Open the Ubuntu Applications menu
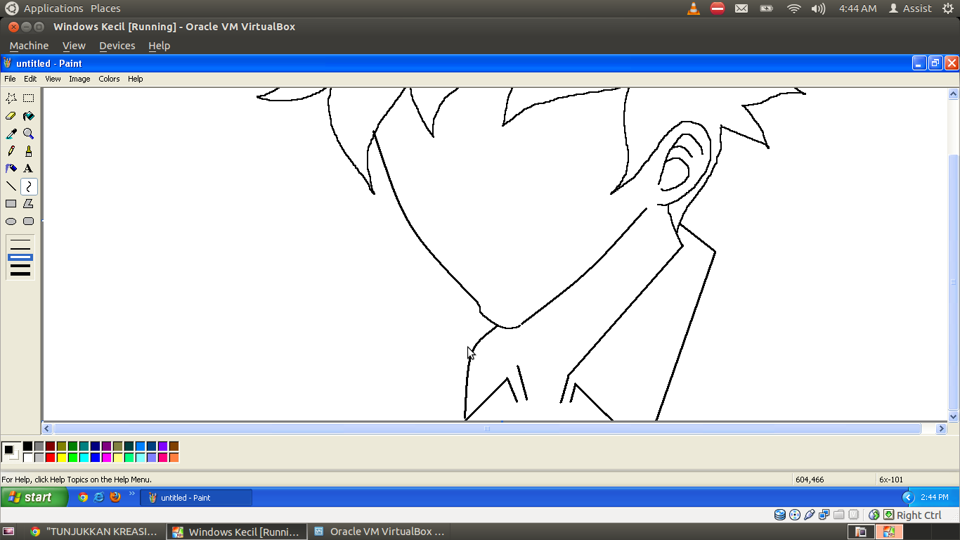 tap(53, 8)
